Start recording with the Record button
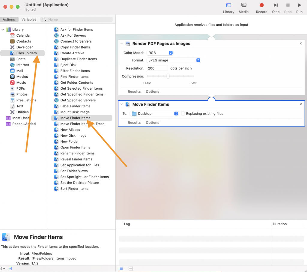307x272 pixels. tap(261, 8)
